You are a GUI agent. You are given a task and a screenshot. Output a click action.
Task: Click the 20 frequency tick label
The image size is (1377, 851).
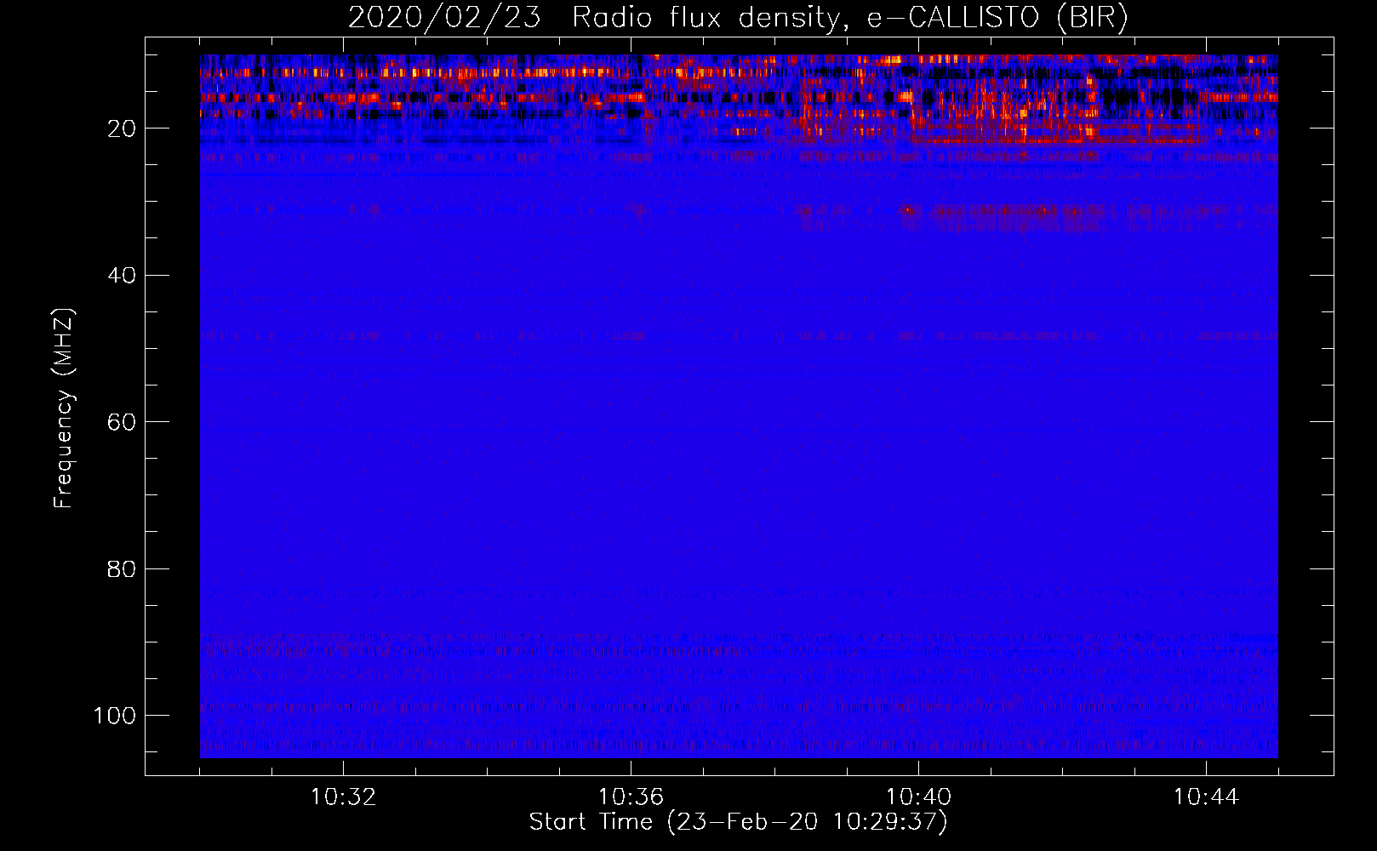pyautogui.click(x=122, y=129)
